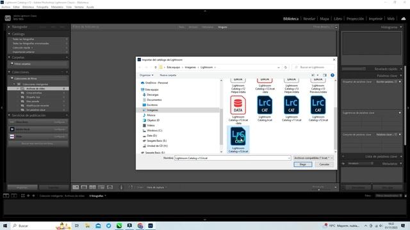
Task: Select the compare view icon in toolbar
Action: (92, 187)
